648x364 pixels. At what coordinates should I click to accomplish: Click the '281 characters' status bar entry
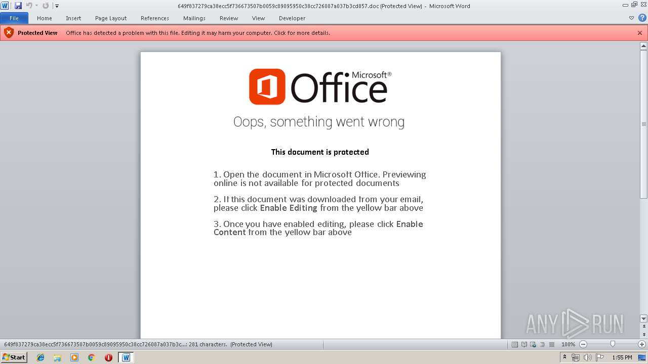point(208,344)
